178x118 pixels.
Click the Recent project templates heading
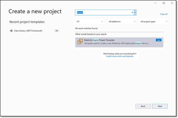tap(27, 22)
